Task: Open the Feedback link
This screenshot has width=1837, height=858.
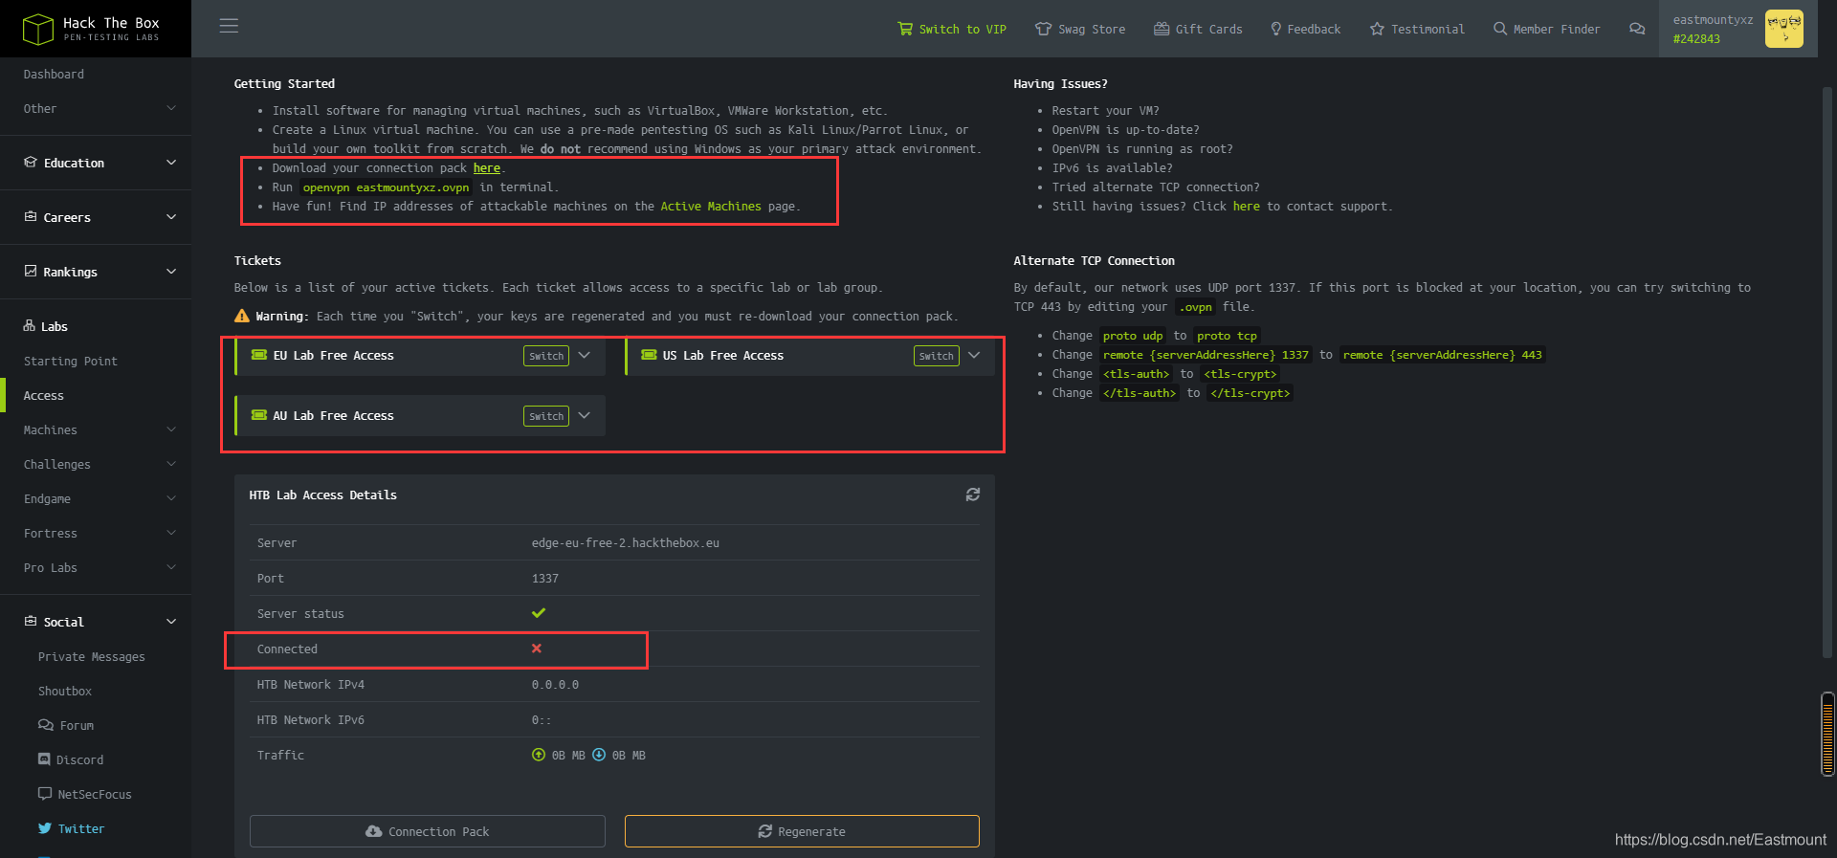Action: [1306, 30]
